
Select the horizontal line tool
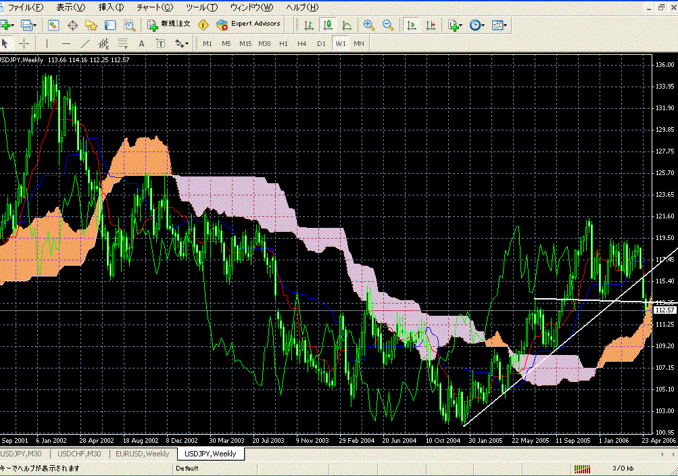point(66,43)
